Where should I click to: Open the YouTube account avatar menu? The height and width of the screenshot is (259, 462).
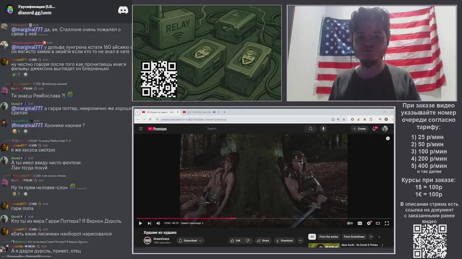(385, 128)
